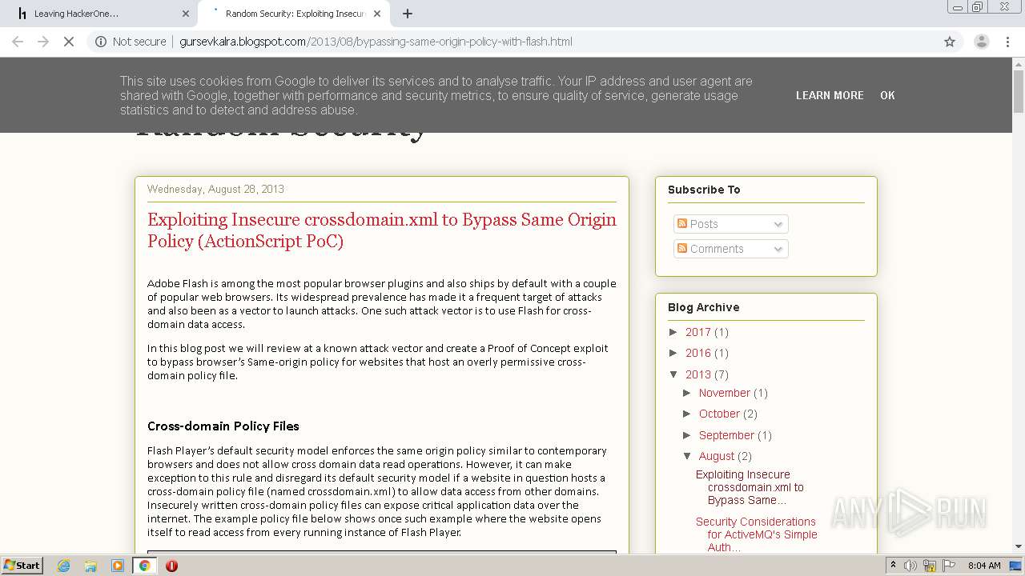
Task: Open Security Considerations for ActiveMQ post link
Action: 756,534
